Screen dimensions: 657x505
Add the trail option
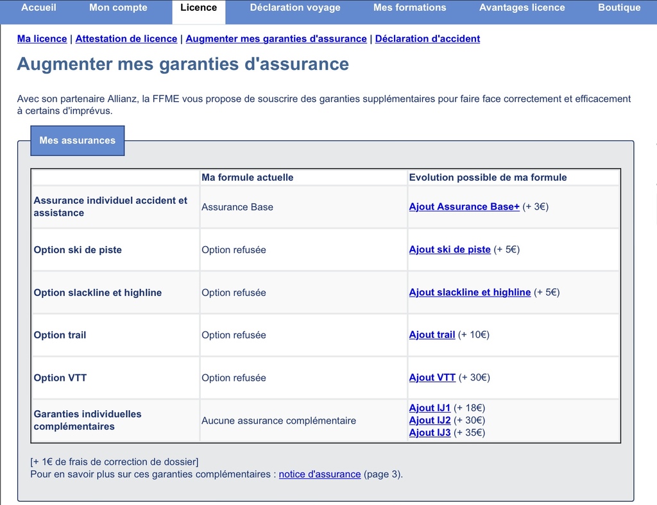[432, 335]
